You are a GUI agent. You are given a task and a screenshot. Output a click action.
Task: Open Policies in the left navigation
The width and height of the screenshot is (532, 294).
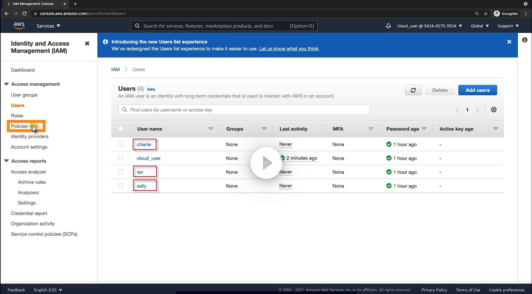19,126
